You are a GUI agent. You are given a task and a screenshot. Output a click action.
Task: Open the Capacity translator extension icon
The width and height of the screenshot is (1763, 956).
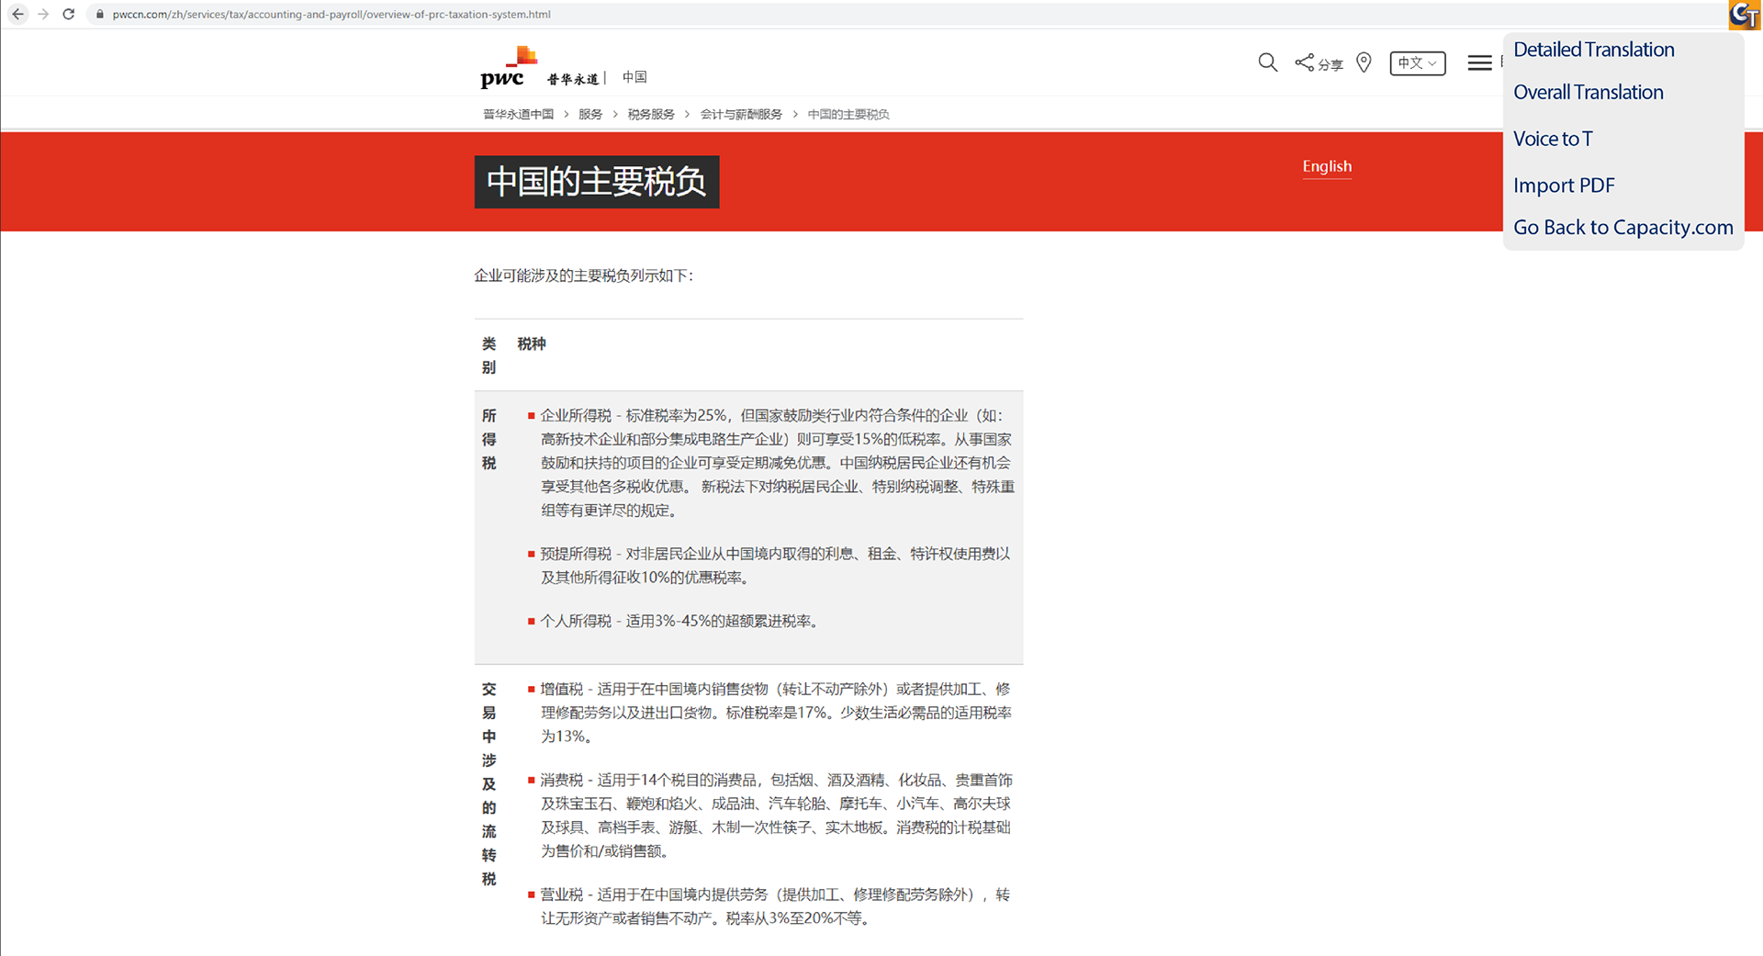coord(1744,15)
